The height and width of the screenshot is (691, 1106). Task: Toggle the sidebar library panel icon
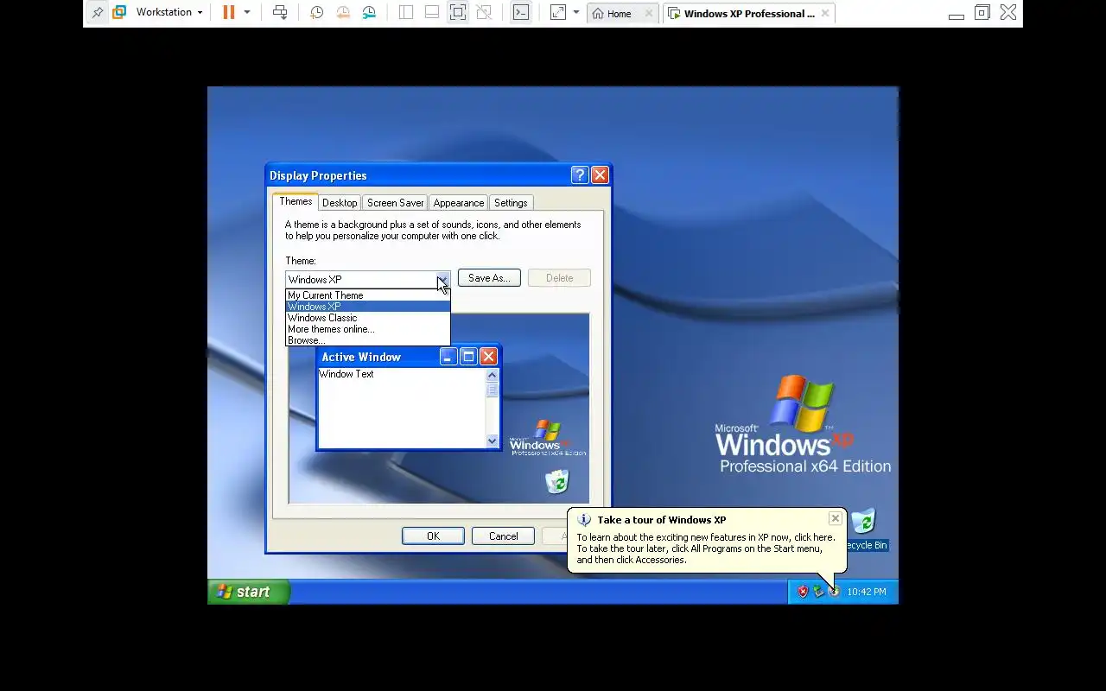point(406,13)
